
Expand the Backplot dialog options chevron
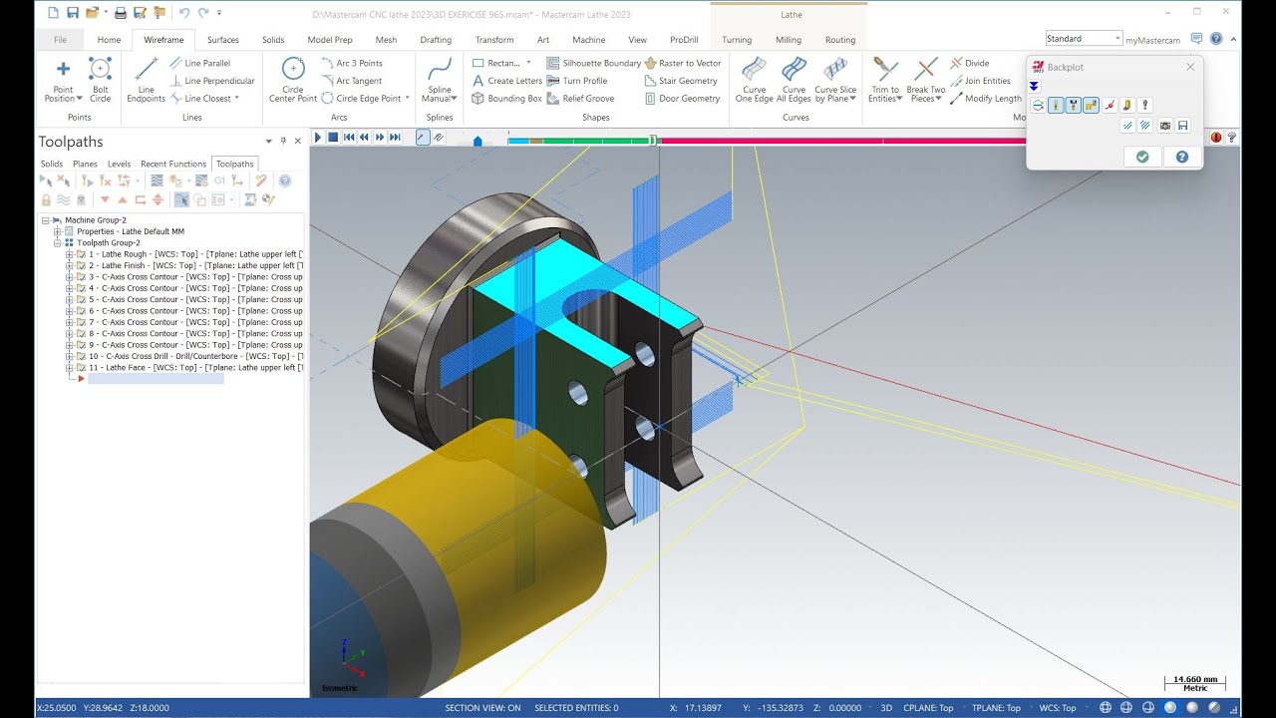1035,86
